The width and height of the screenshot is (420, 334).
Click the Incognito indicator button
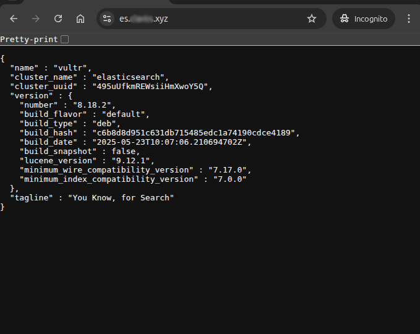364,19
